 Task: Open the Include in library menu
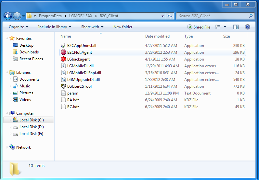coord(55,27)
